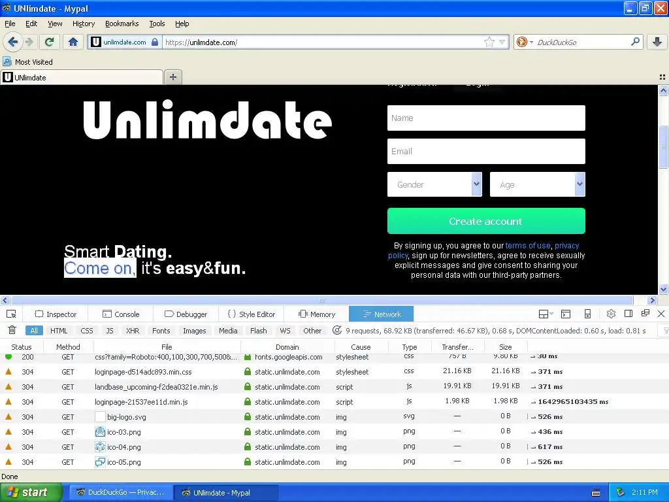669x502 pixels.
Task: Open the downloads arrow button
Action: 657,42
